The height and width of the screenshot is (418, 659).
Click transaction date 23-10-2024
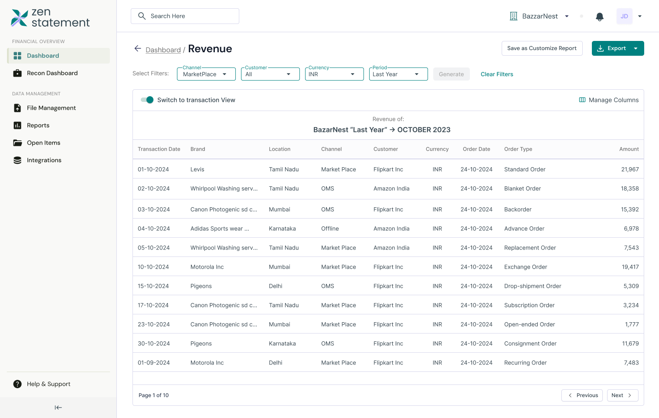tap(154, 324)
